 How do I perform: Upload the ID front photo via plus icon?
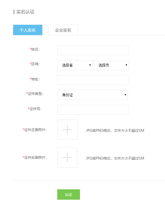[67, 130]
